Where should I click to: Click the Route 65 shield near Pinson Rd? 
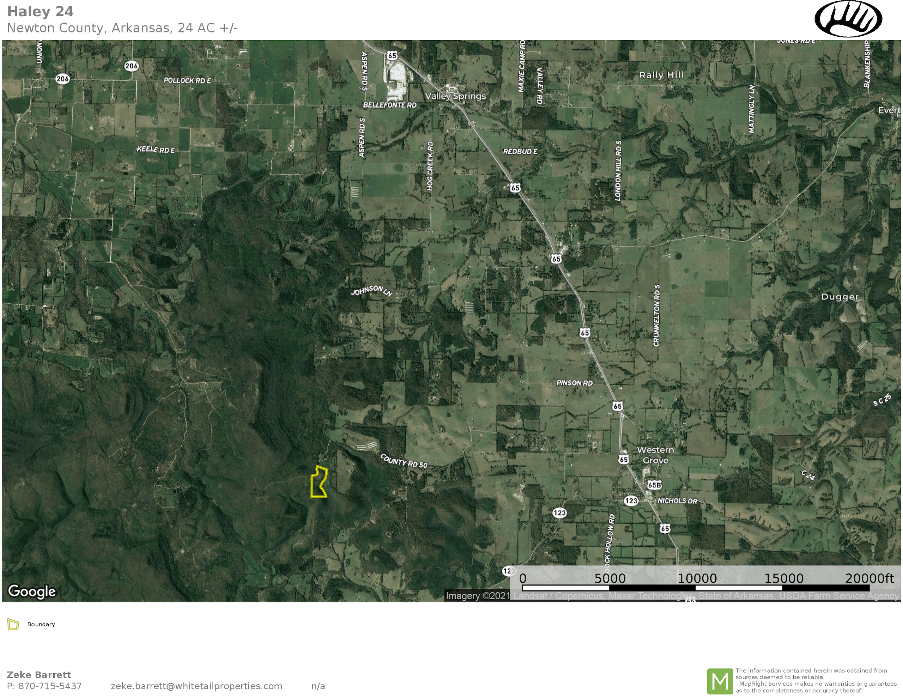[x=617, y=406]
